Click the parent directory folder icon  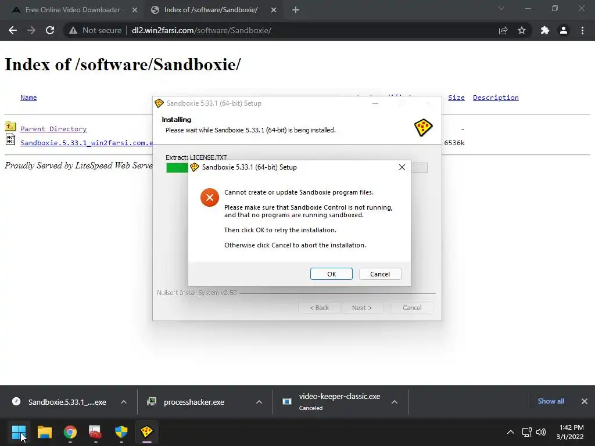click(x=10, y=126)
